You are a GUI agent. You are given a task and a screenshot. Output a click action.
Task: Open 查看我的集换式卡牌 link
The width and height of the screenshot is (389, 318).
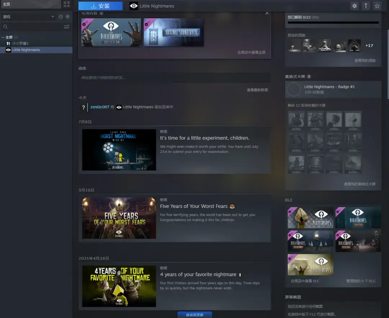(360, 184)
